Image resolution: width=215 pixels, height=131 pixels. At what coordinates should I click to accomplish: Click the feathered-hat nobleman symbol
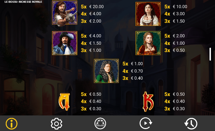[65, 43]
